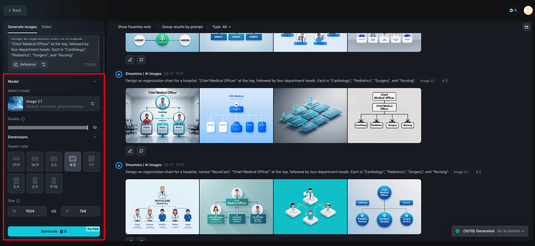
Task: Open the blue circles Chief Medical Officer image
Action: tap(384, 207)
